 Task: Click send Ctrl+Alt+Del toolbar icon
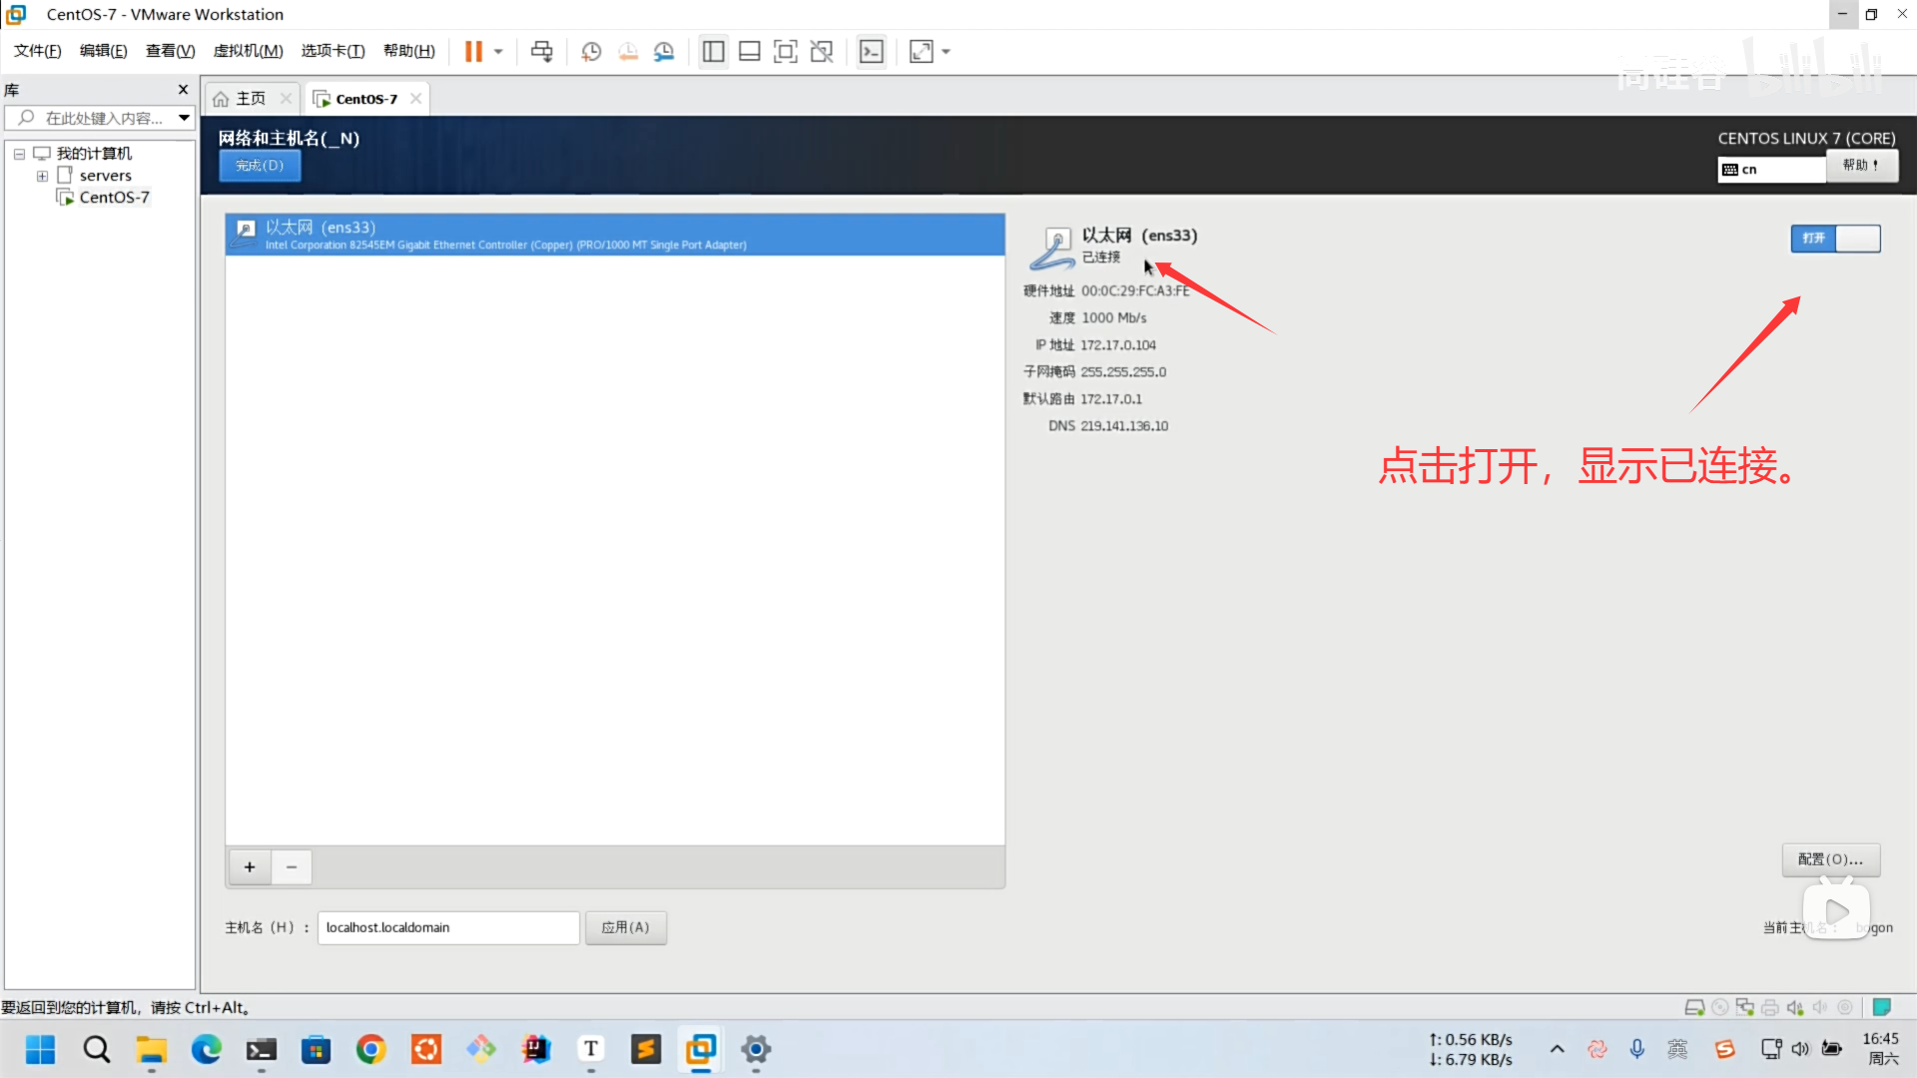(x=541, y=51)
